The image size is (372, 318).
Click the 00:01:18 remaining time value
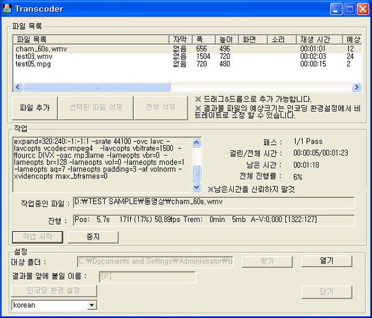pos(306,165)
